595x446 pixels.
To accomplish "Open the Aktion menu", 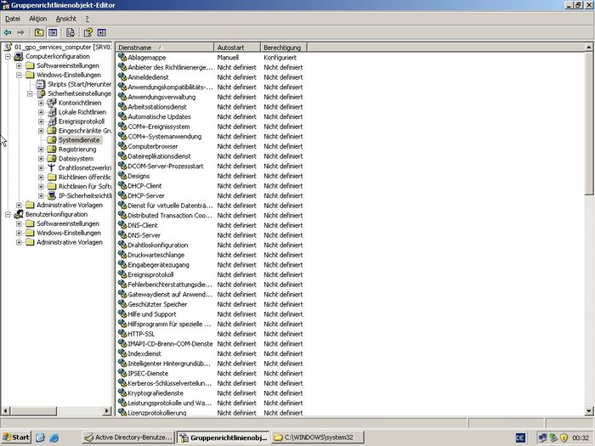I will click(38, 19).
